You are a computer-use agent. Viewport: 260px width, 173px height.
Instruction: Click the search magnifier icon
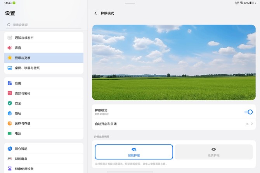pos(9,25)
